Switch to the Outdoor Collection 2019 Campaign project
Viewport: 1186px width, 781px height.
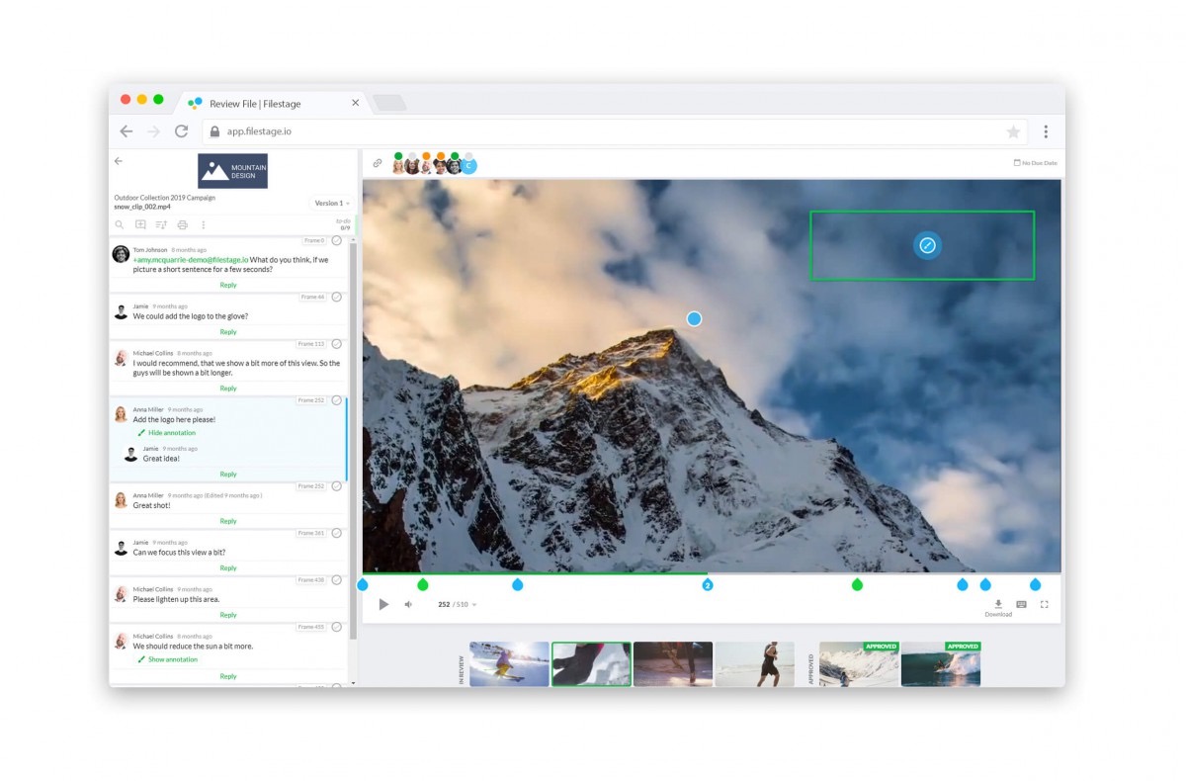click(x=164, y=197)
